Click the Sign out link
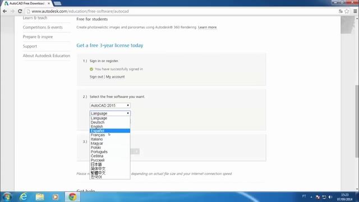Image resolution: width=359 pixels, height=202 pixels. (x=96, y=77)
